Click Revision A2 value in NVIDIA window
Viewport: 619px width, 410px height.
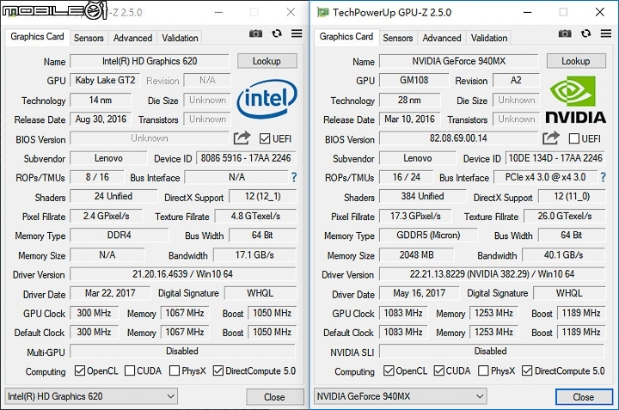click(x=516, y=80)
